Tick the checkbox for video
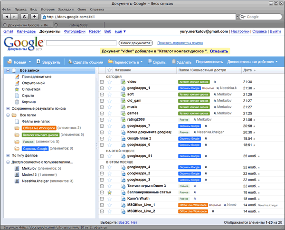285x230 pixels. pos(102,82)
